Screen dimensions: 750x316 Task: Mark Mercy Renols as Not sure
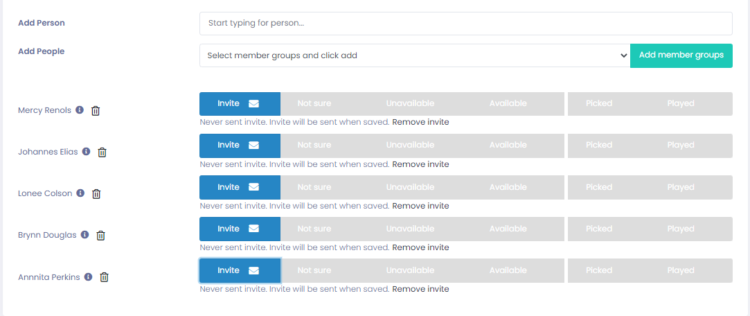314,103
